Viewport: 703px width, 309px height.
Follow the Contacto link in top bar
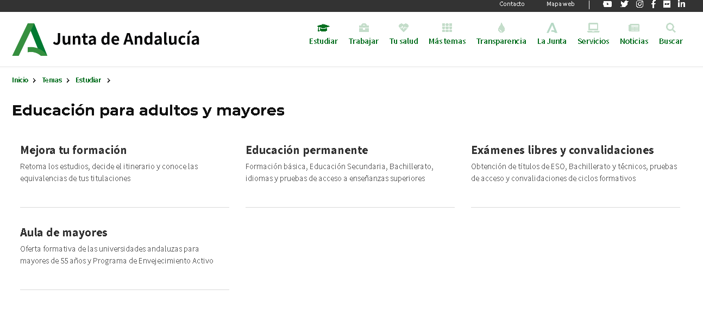click(x=512, y=4)
